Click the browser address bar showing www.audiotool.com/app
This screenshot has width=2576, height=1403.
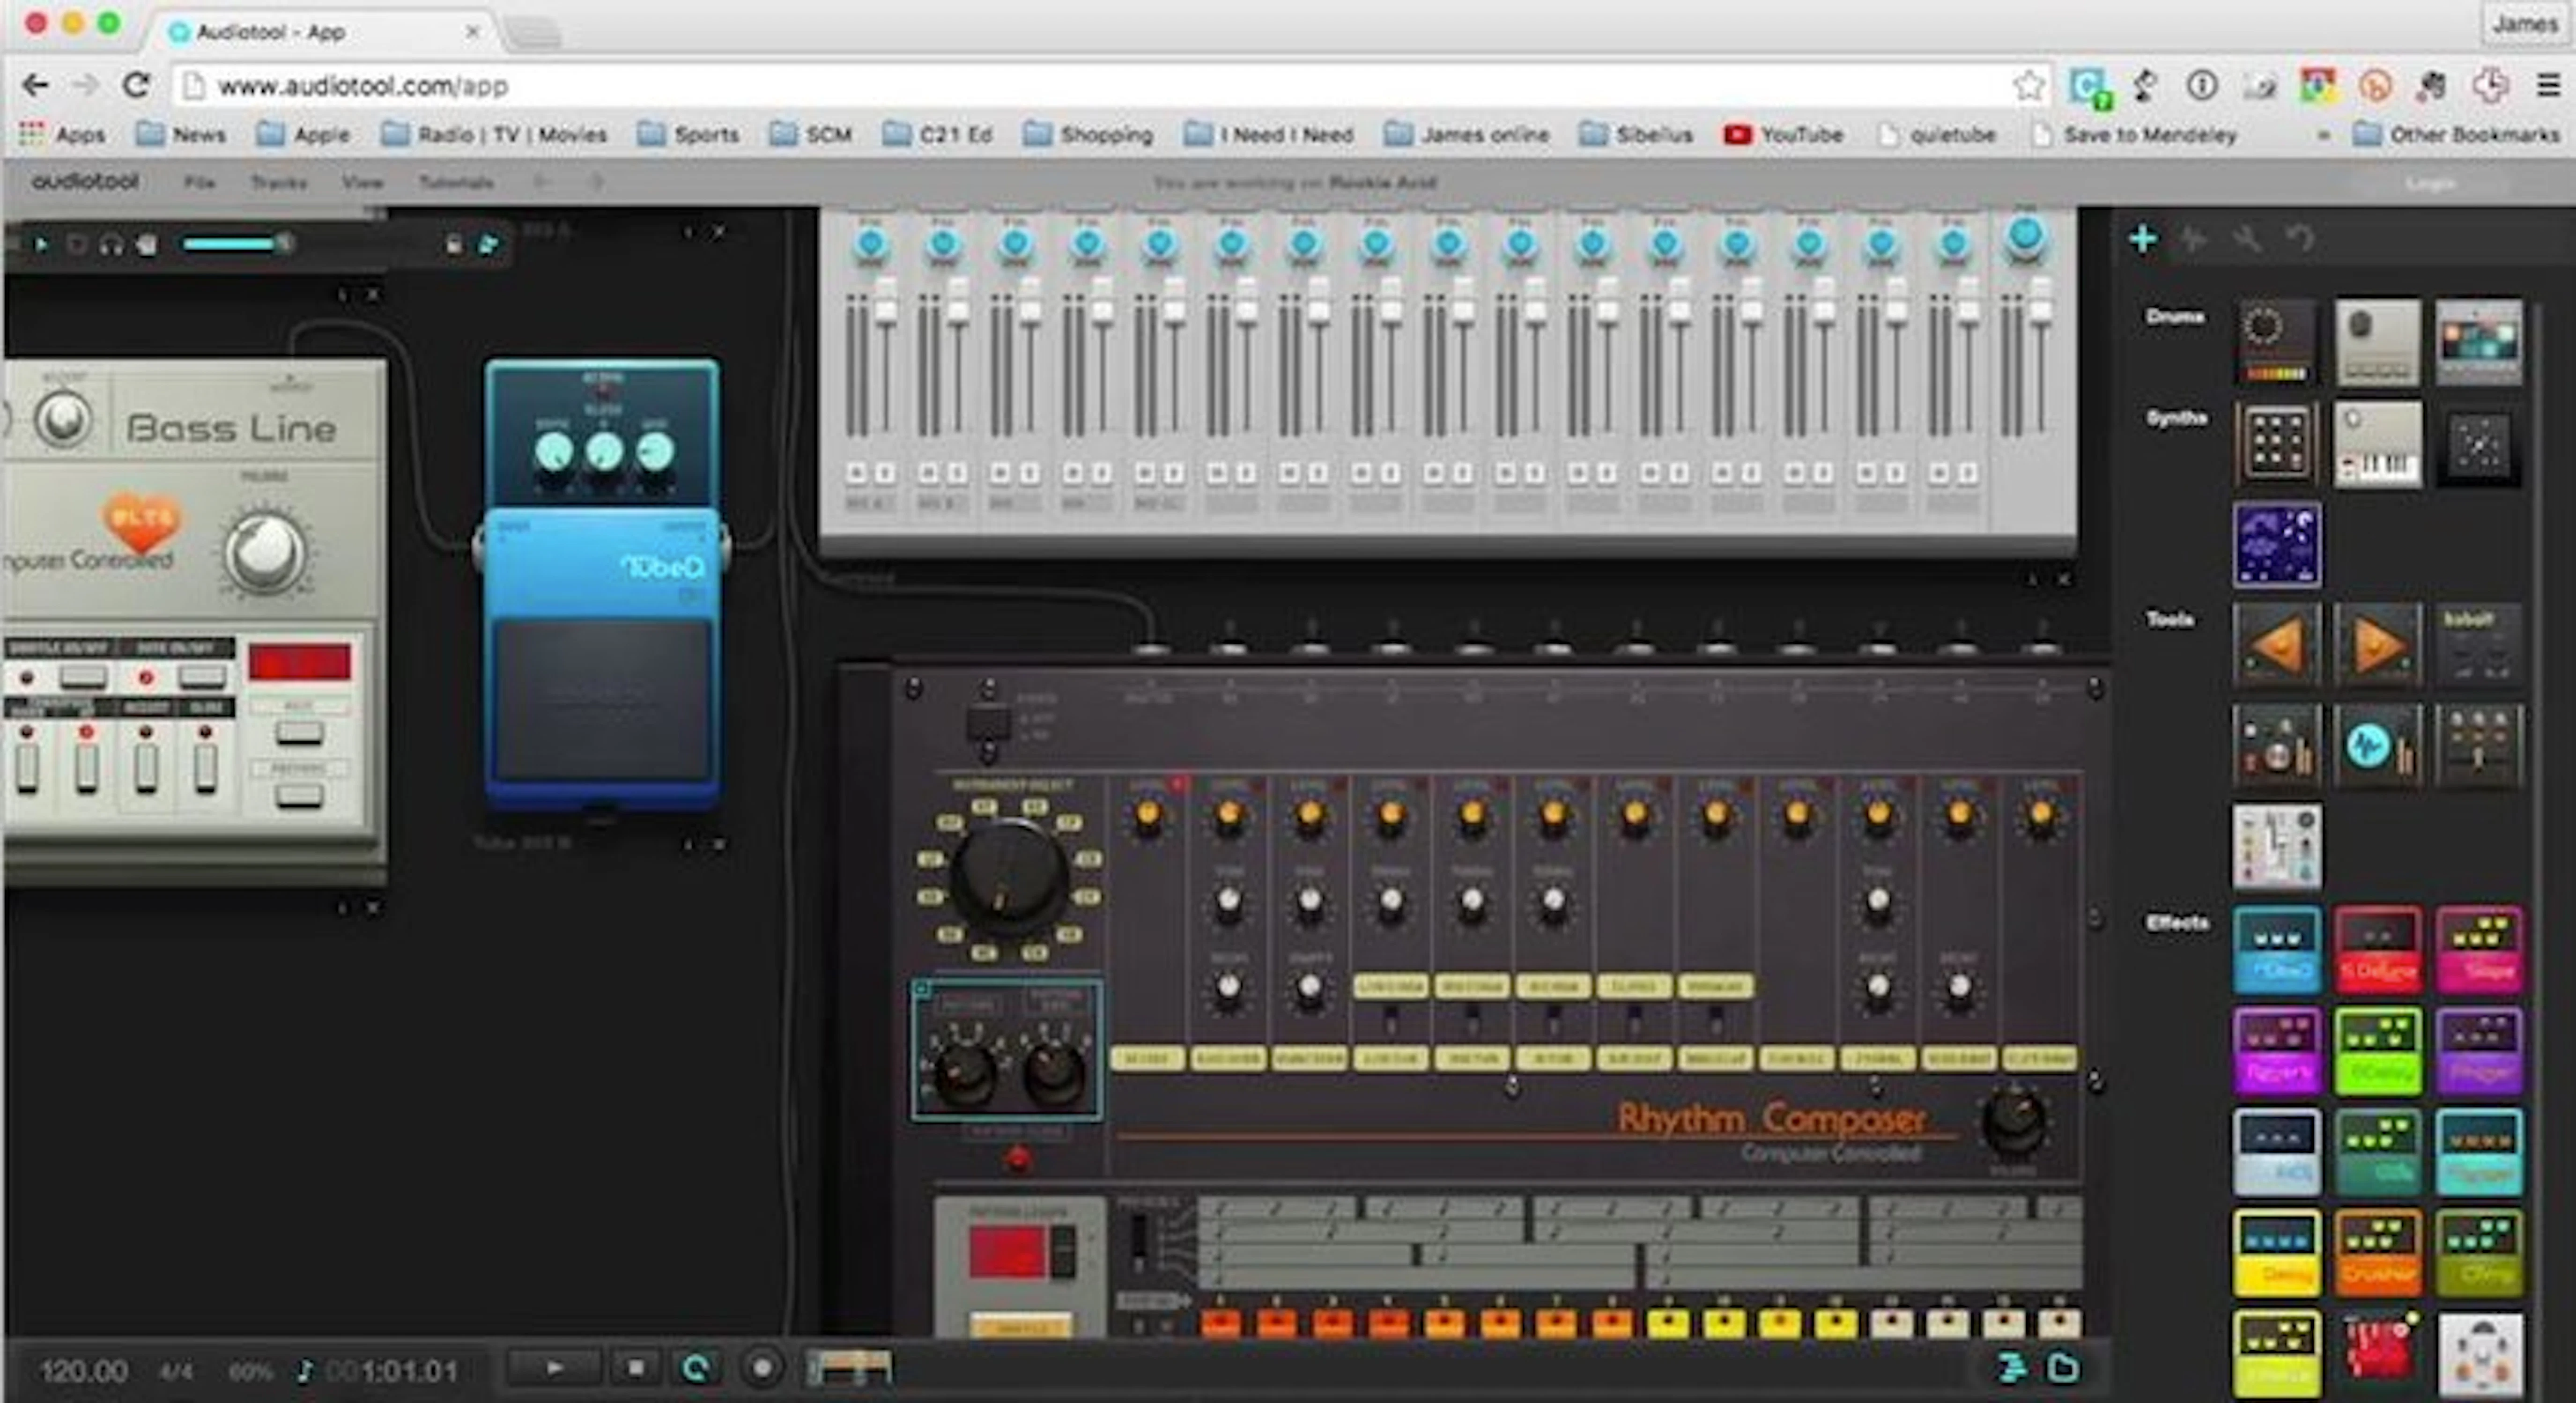click(x=360, y=85)
